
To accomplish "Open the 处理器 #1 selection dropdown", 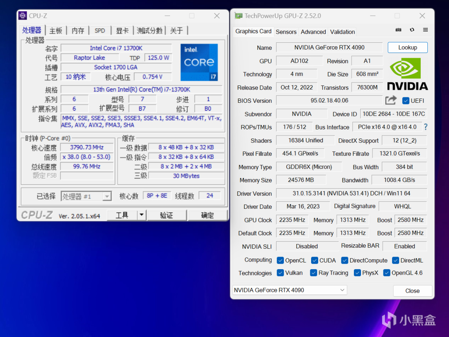I will [86, 196].
